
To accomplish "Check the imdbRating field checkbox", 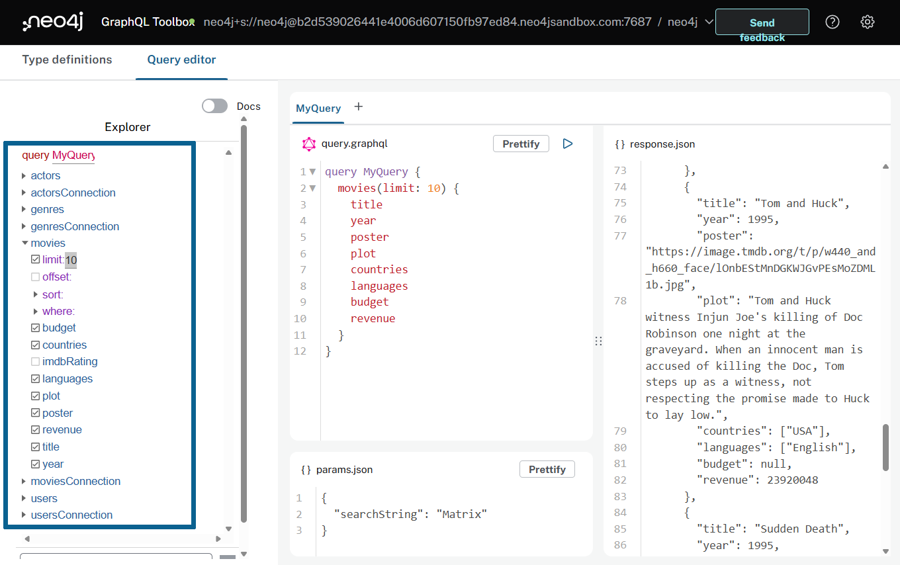I will pyautogui.click(x=36, y=362).
